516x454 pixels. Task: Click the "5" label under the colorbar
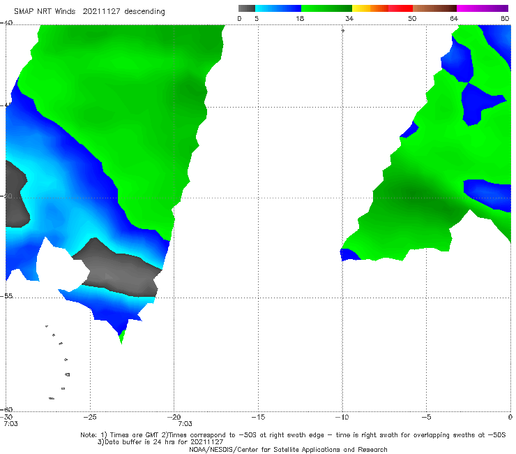(257, 18)
